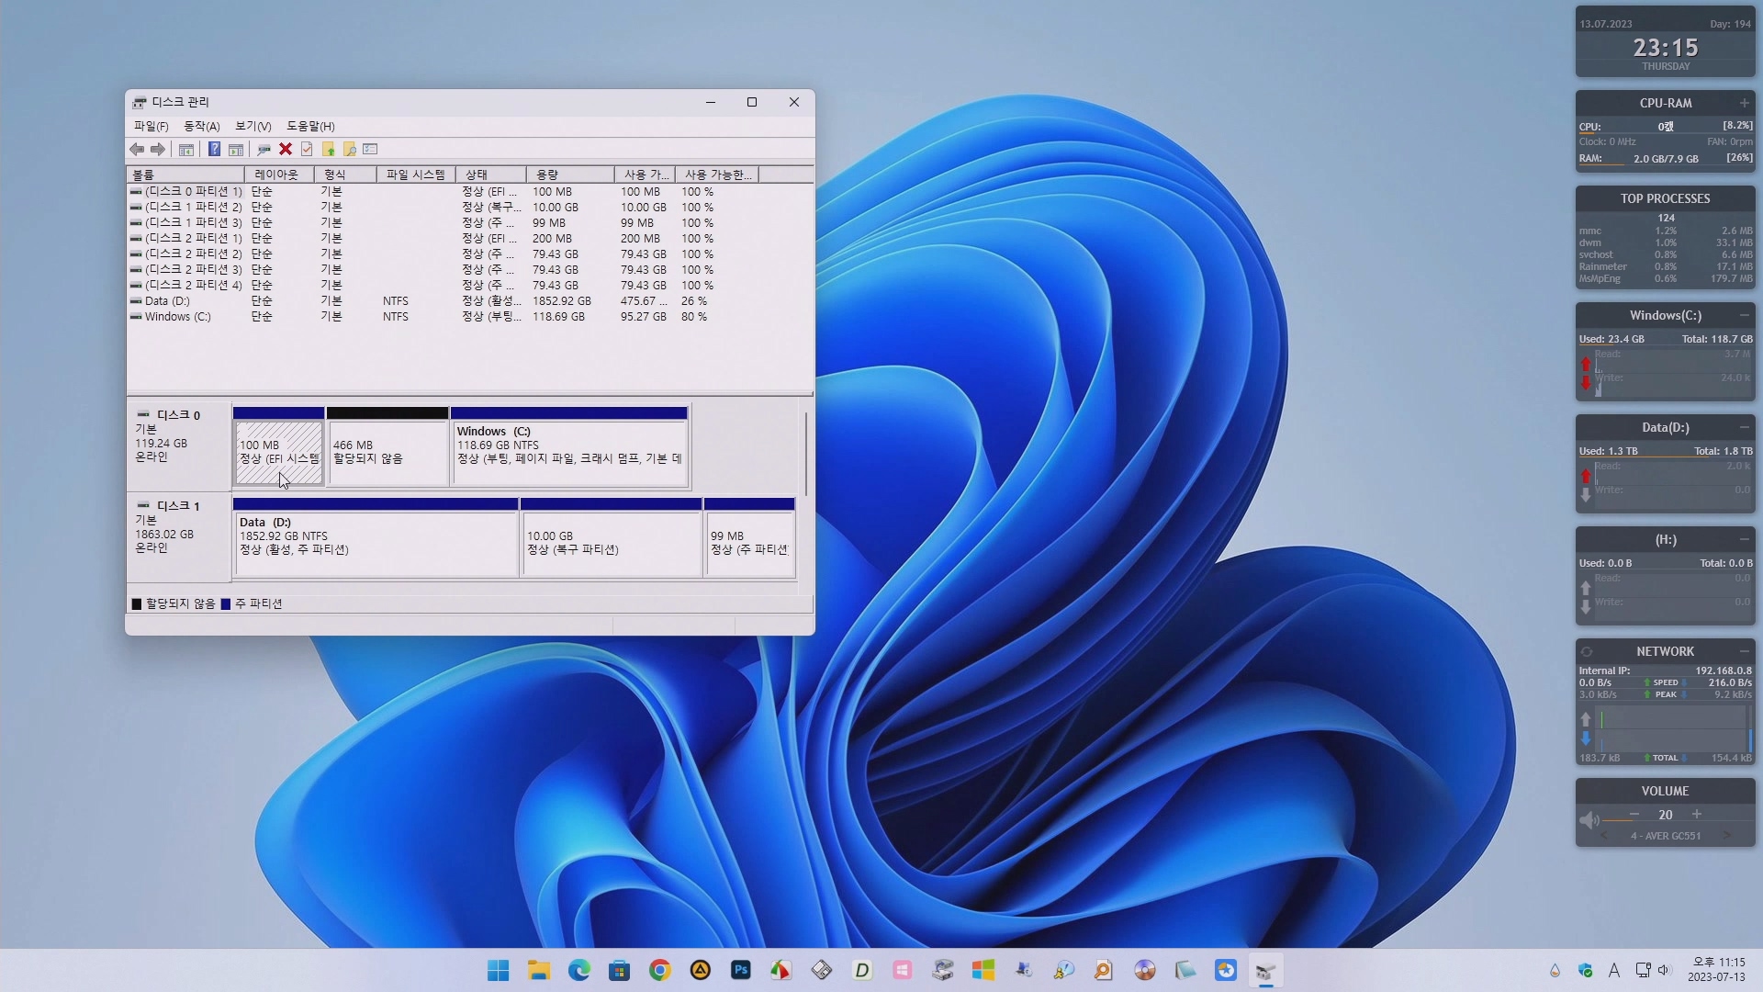Select the 10.00 GB recovery partition block
The image size is (1763, 992).
point(612,537)
